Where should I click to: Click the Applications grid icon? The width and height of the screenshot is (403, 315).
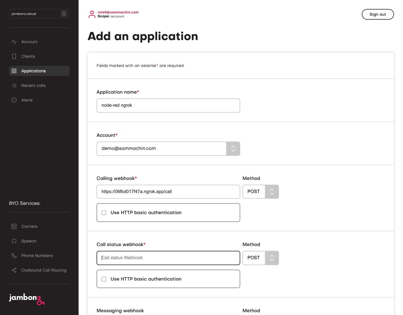coord(14,71)
